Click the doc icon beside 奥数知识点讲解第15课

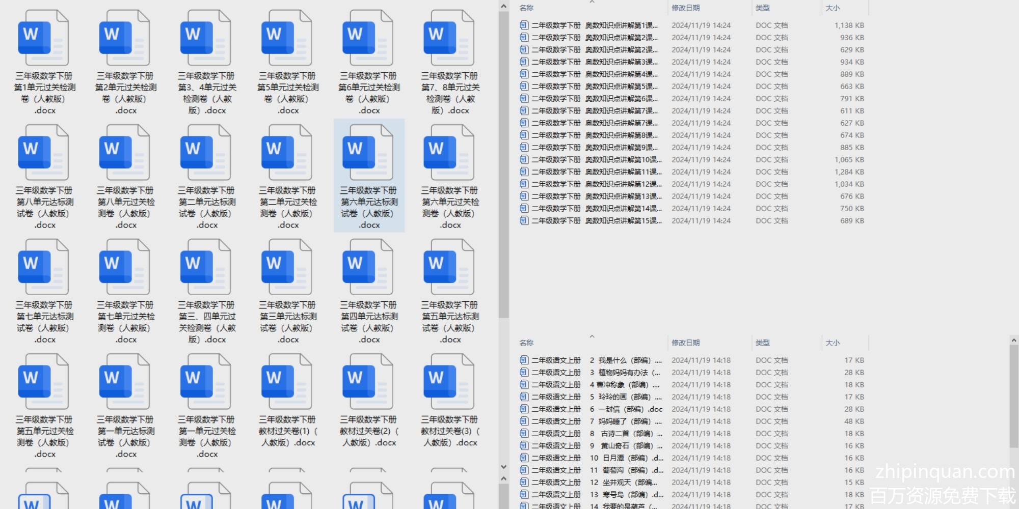pyautogui.click(x=523, y=220)
